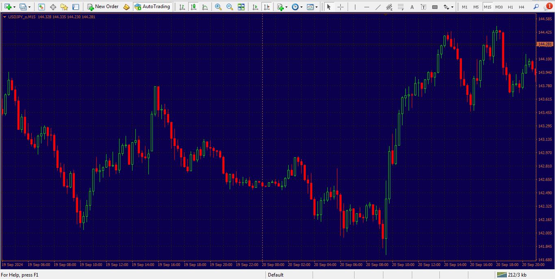This screenshot has width=555, height=279.
Task: Expand the Arrows objects dropdown arrow
Action: 452,7
